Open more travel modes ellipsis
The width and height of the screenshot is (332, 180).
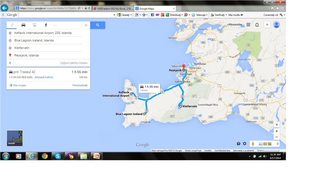[55, 25]
